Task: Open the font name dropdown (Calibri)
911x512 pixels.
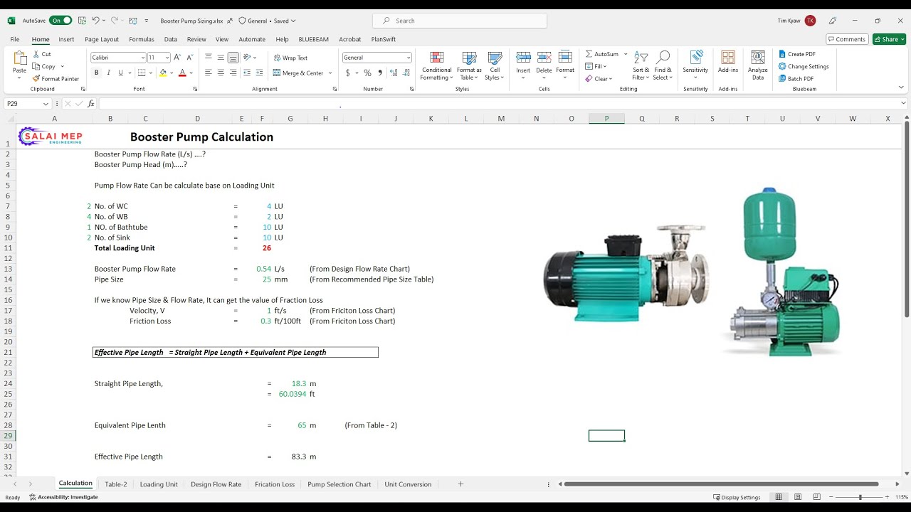Action: click(x=142, y=58)
